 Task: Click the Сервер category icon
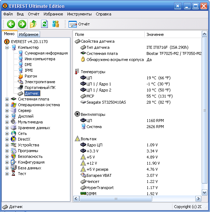click(14, 110)
